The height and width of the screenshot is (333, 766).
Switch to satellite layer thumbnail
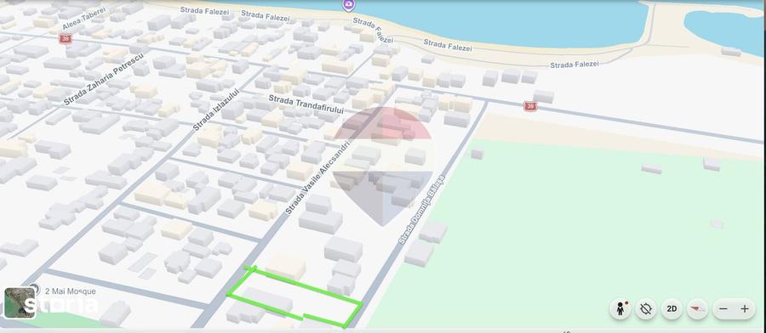click(x=20, y=302)
